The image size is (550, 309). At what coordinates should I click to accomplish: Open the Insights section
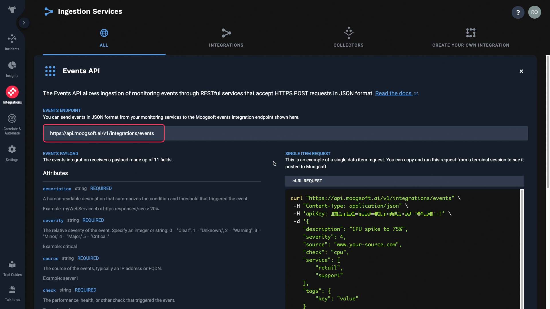pyautogui.click(x=12, y=69)
